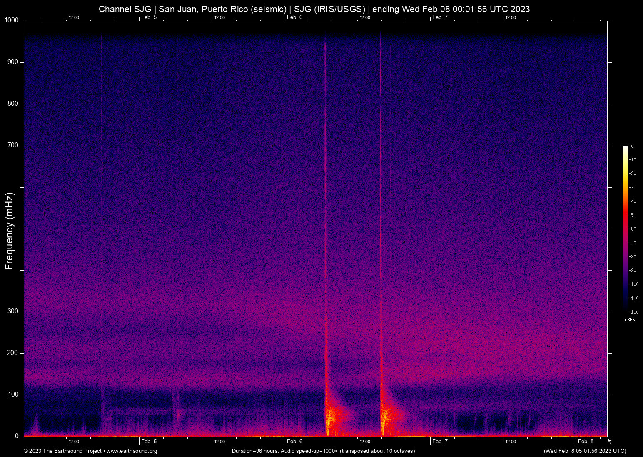Select the Feb 8 date label
This screenshot has height=457, width=643.
point(585,441)
